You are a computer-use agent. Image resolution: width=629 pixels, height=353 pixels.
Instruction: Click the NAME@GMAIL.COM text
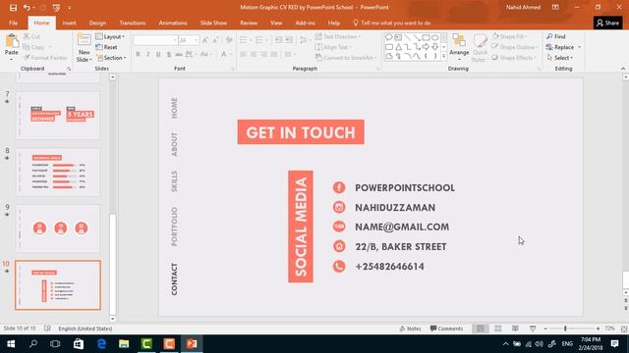(402, 227)
